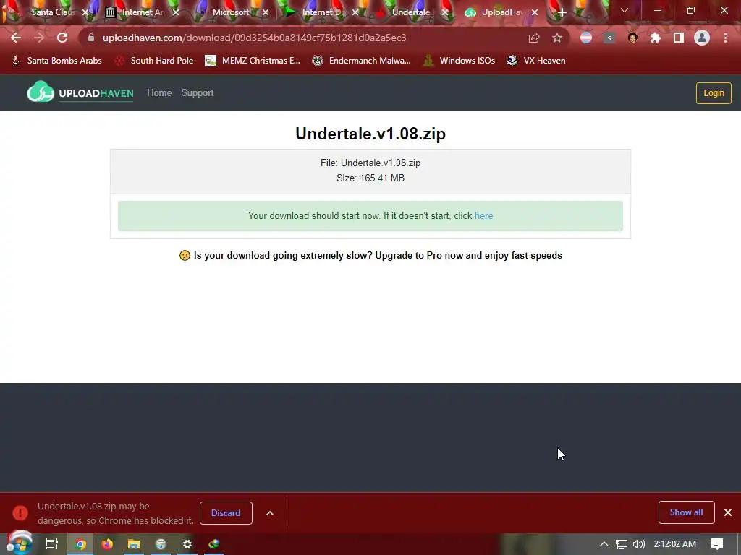Viewport: 741px width, 555px height.
Task: Click Show all downloads button
Action: click(x=686, y=512)
